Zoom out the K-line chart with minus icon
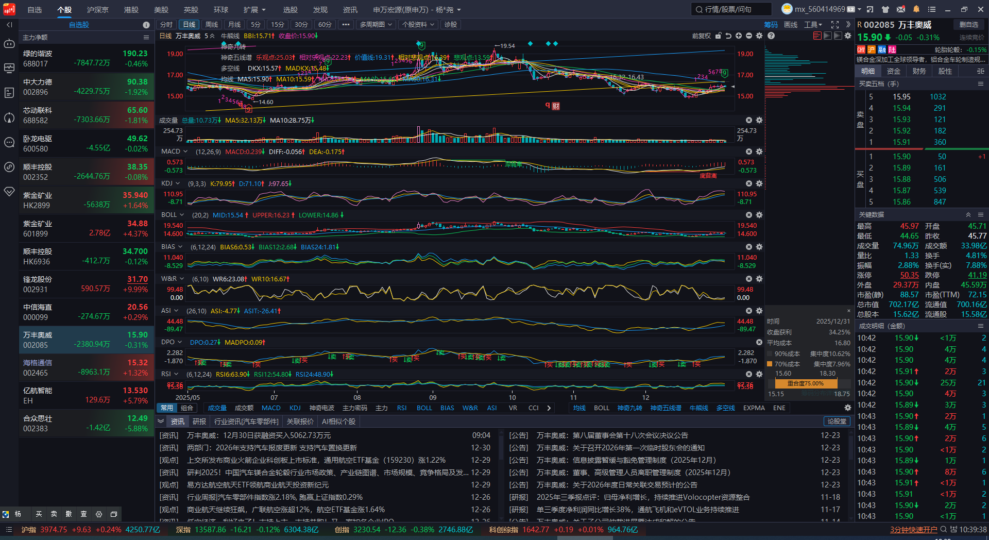989x540 pixels. point(749,36)
